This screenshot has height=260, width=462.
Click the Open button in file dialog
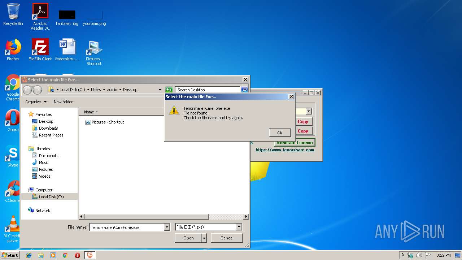[188, 238]
